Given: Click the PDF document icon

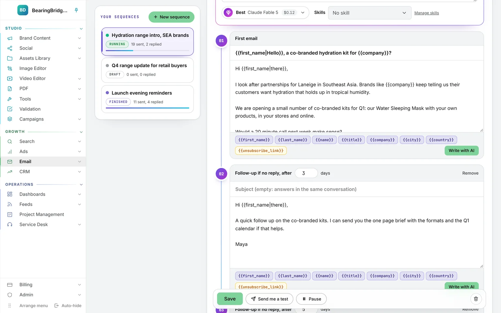Looking at the screenshot, I should [x=10, y=89].
